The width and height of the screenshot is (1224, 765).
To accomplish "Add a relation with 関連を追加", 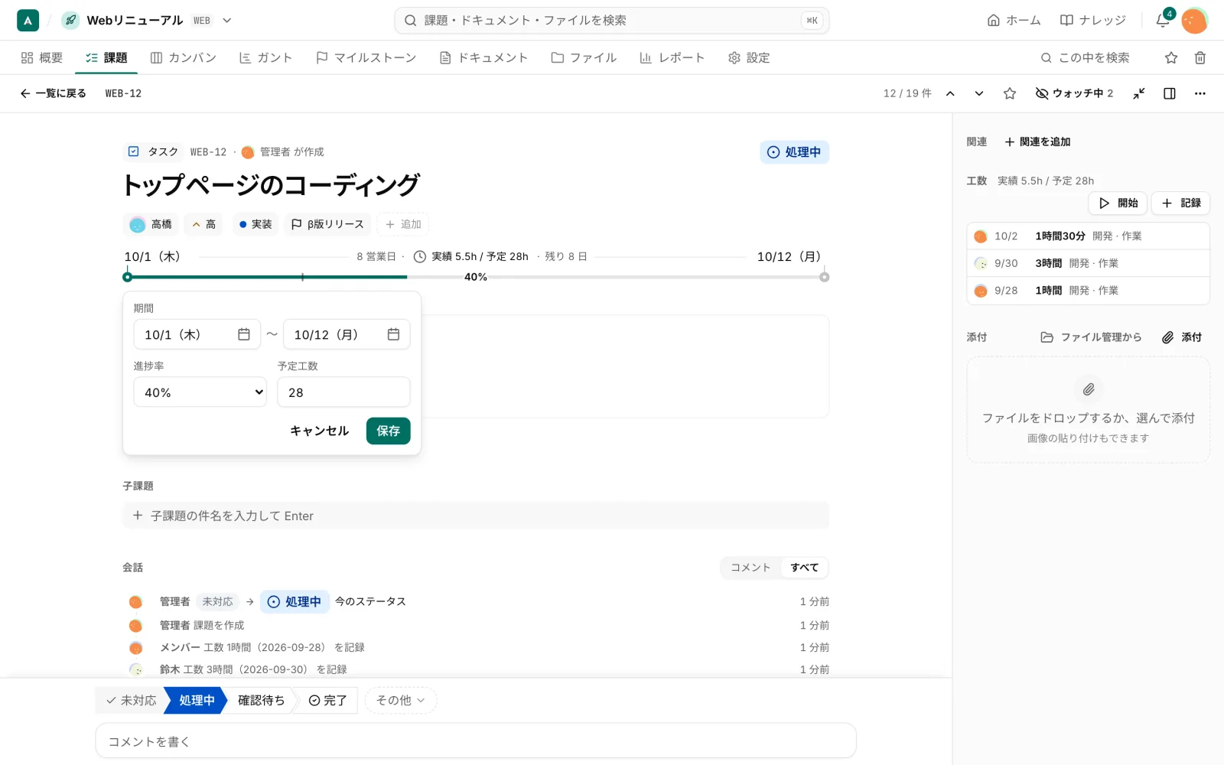I will click(1037, 142).
